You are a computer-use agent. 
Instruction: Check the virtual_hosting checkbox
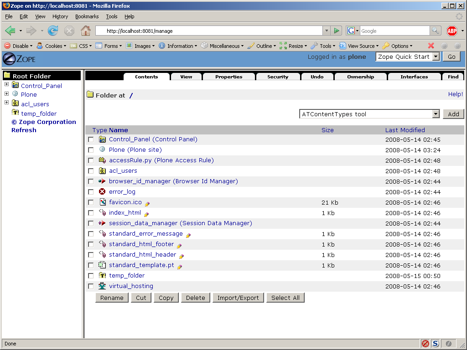click(x=91, y=286)
